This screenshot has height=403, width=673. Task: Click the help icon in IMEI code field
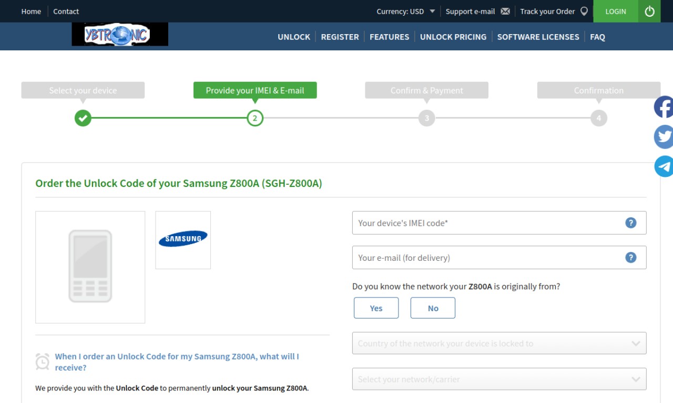pos(631,223)
